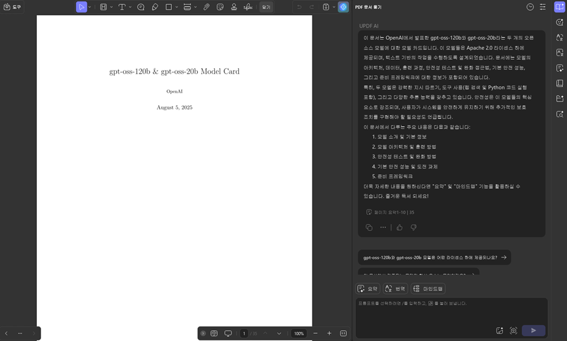Open the 100% zoom level box
This screenshot has width=567, height=341.
pos(299,333)
